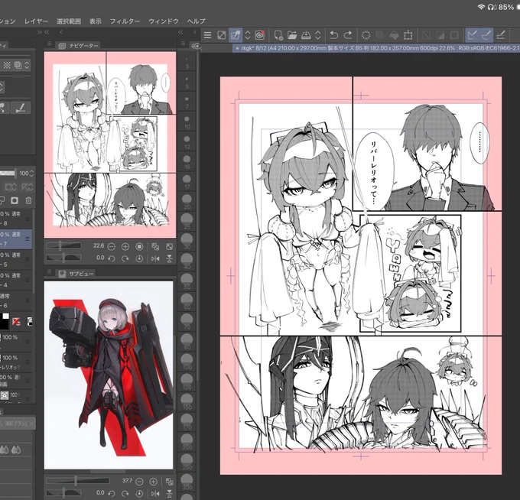520x500 pixels.
Task: Reset rotation in the Sub View panel
Action: coord(139,493)
